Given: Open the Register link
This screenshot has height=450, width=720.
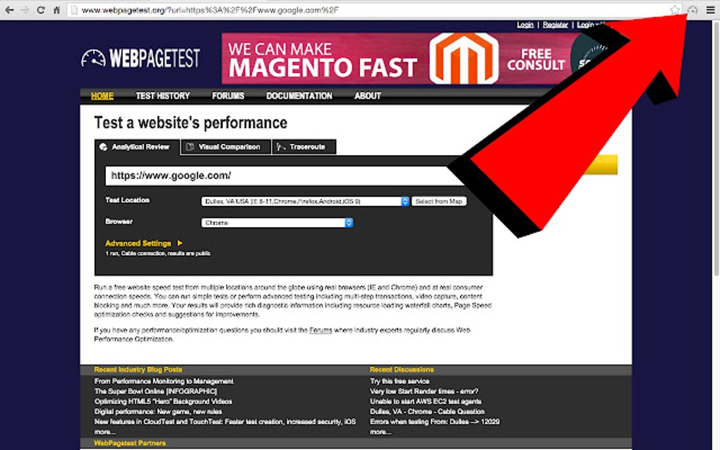Looking at the screenshot, I should [x=555, y=23].
